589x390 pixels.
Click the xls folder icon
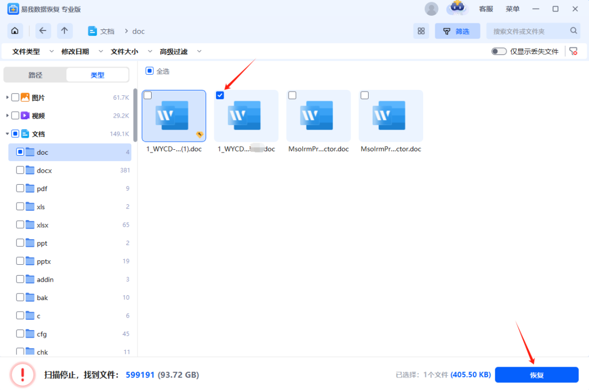click(30, 206)
